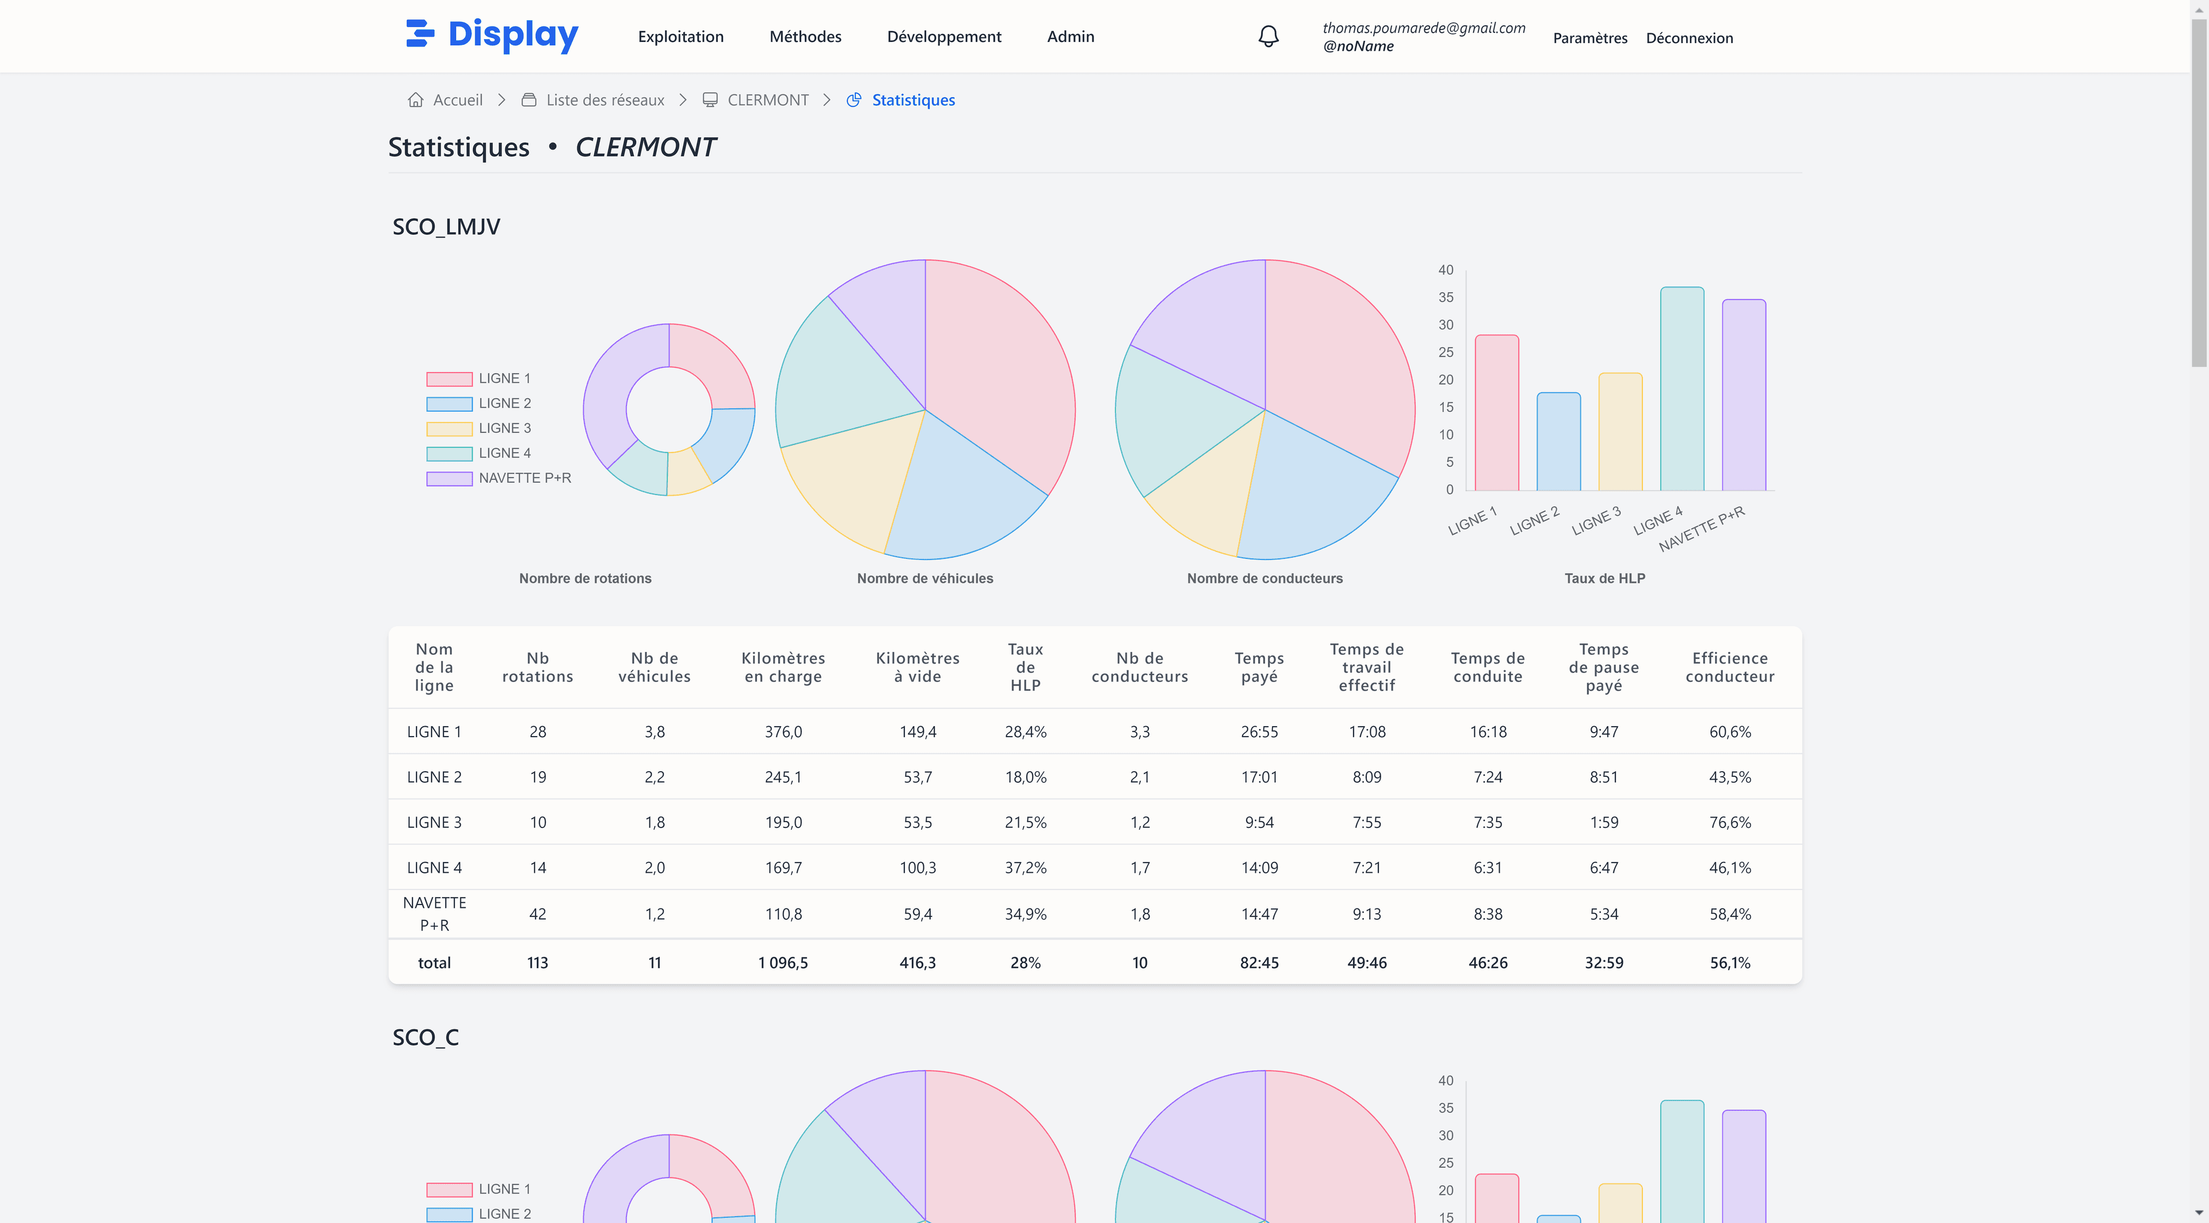The image size is (2209, 1223).
Task: Click the NAVETTE P+R table row name
Action: click(x=434, y=914)
